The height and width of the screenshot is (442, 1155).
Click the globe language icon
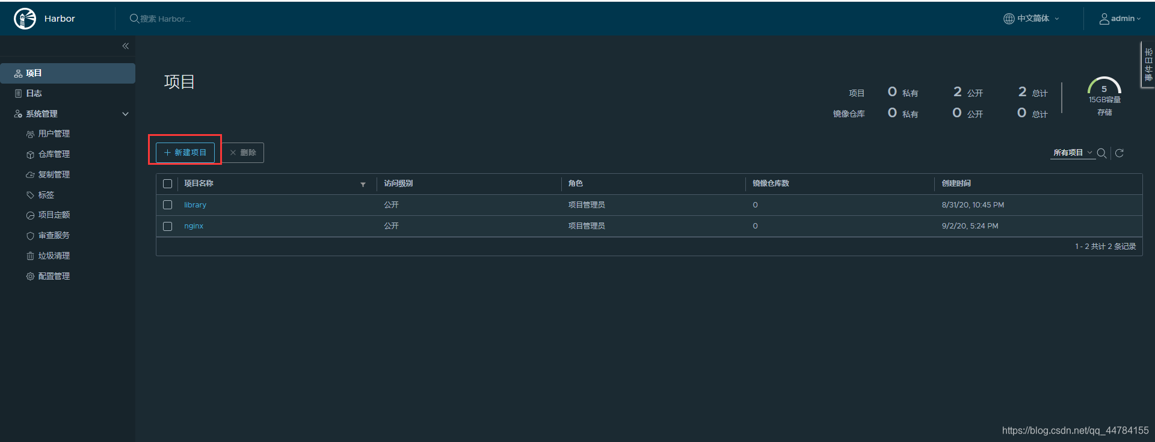tap(1009, 19)
